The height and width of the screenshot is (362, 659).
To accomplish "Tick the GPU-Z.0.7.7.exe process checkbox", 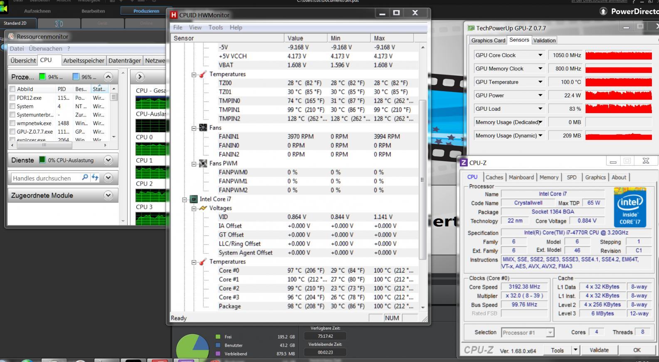I will pyautogui.click(x=12, y=131).
